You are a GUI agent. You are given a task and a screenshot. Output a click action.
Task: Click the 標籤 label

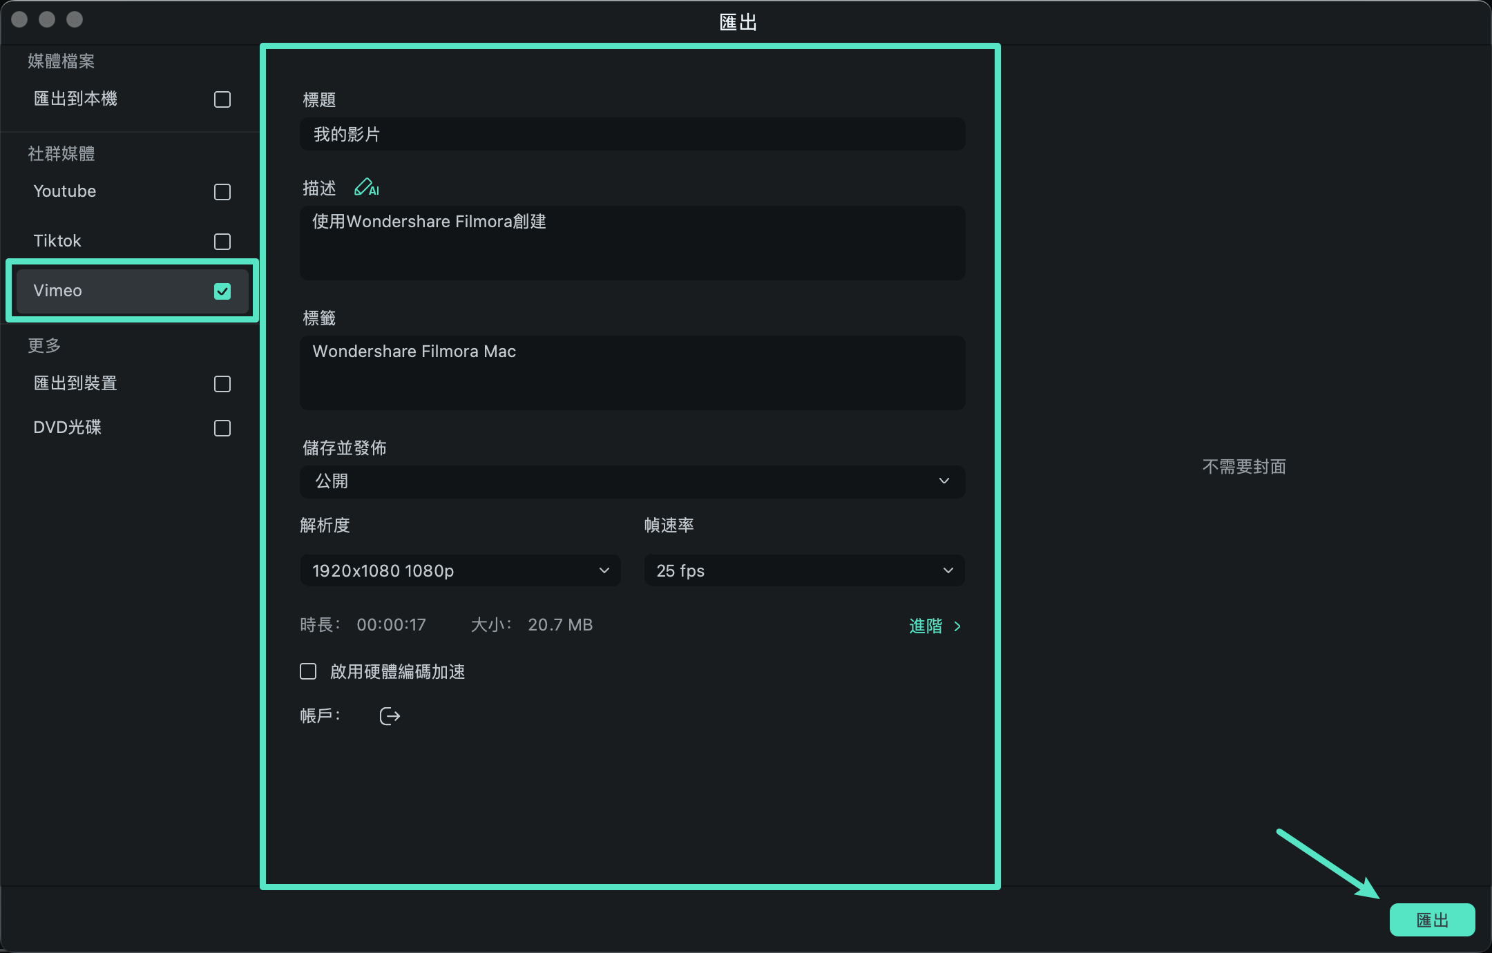tap(319, 318)
